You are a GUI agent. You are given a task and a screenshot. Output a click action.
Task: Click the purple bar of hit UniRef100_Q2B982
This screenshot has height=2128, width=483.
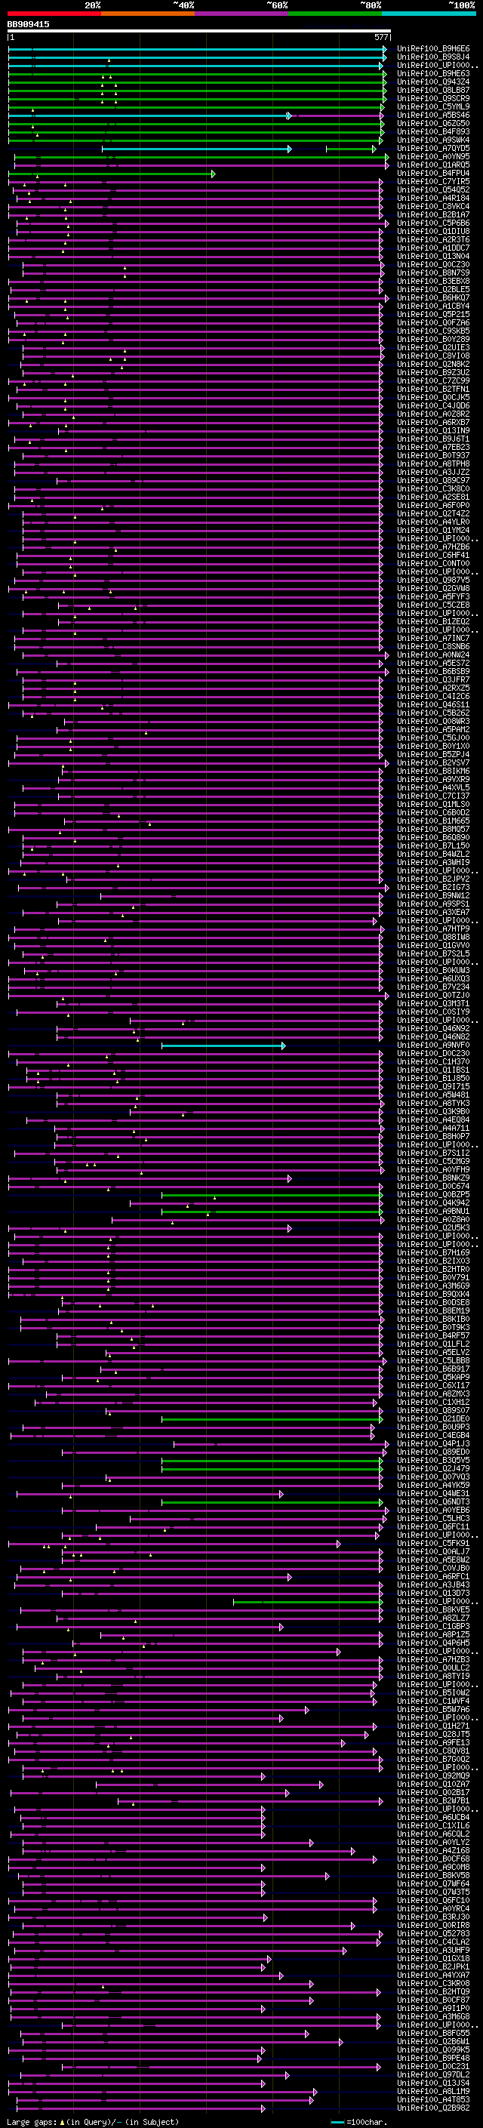140,2108
